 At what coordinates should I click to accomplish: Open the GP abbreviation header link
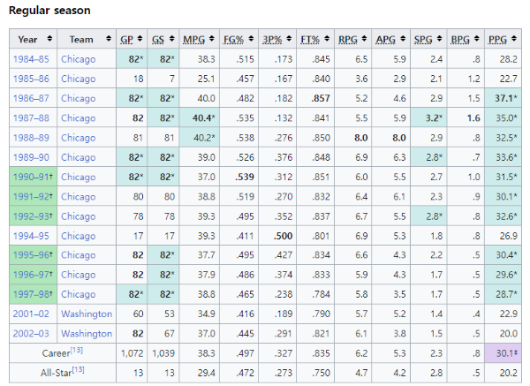(126, 40)
